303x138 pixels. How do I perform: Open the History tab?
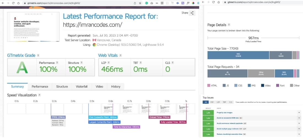click(x=116, y=86)
